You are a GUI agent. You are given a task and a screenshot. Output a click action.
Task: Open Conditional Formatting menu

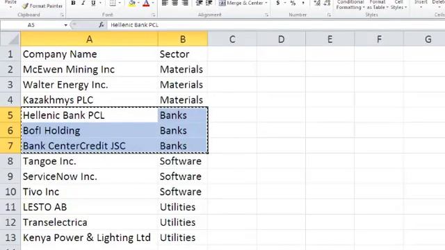click(350, 5)
